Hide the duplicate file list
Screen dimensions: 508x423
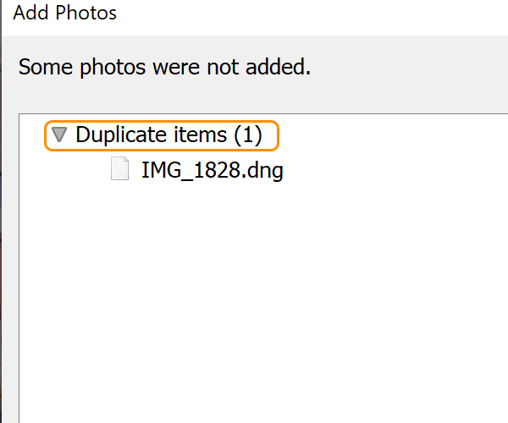(x=58, y=134)
